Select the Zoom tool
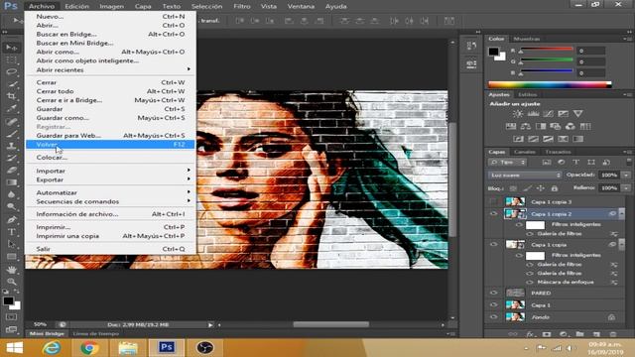The image size is (635, 357). (x=11, y=282)
